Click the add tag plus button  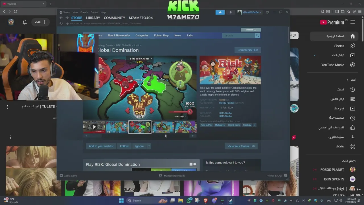pos(255,125)
